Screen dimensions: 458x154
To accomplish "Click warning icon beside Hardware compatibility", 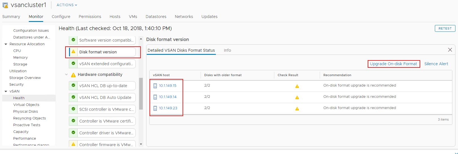I will pyautogui.click(x=73, y=75).
